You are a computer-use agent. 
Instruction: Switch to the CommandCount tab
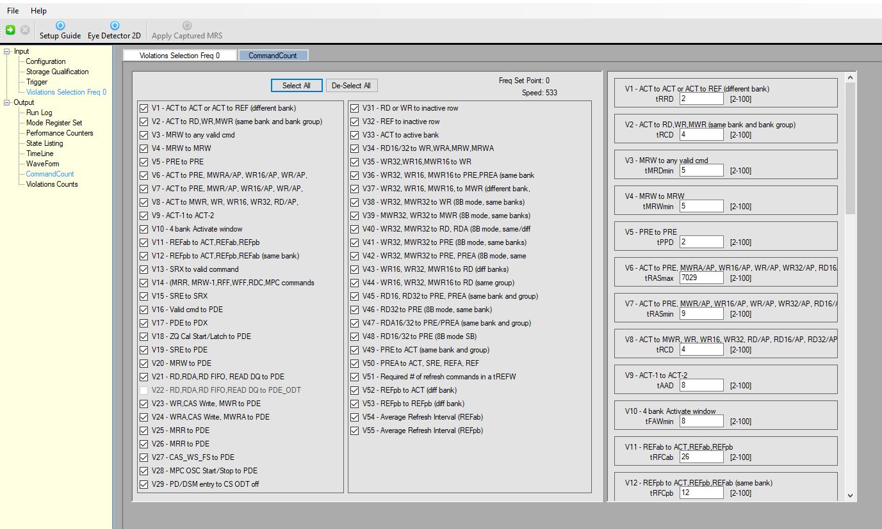273,56
